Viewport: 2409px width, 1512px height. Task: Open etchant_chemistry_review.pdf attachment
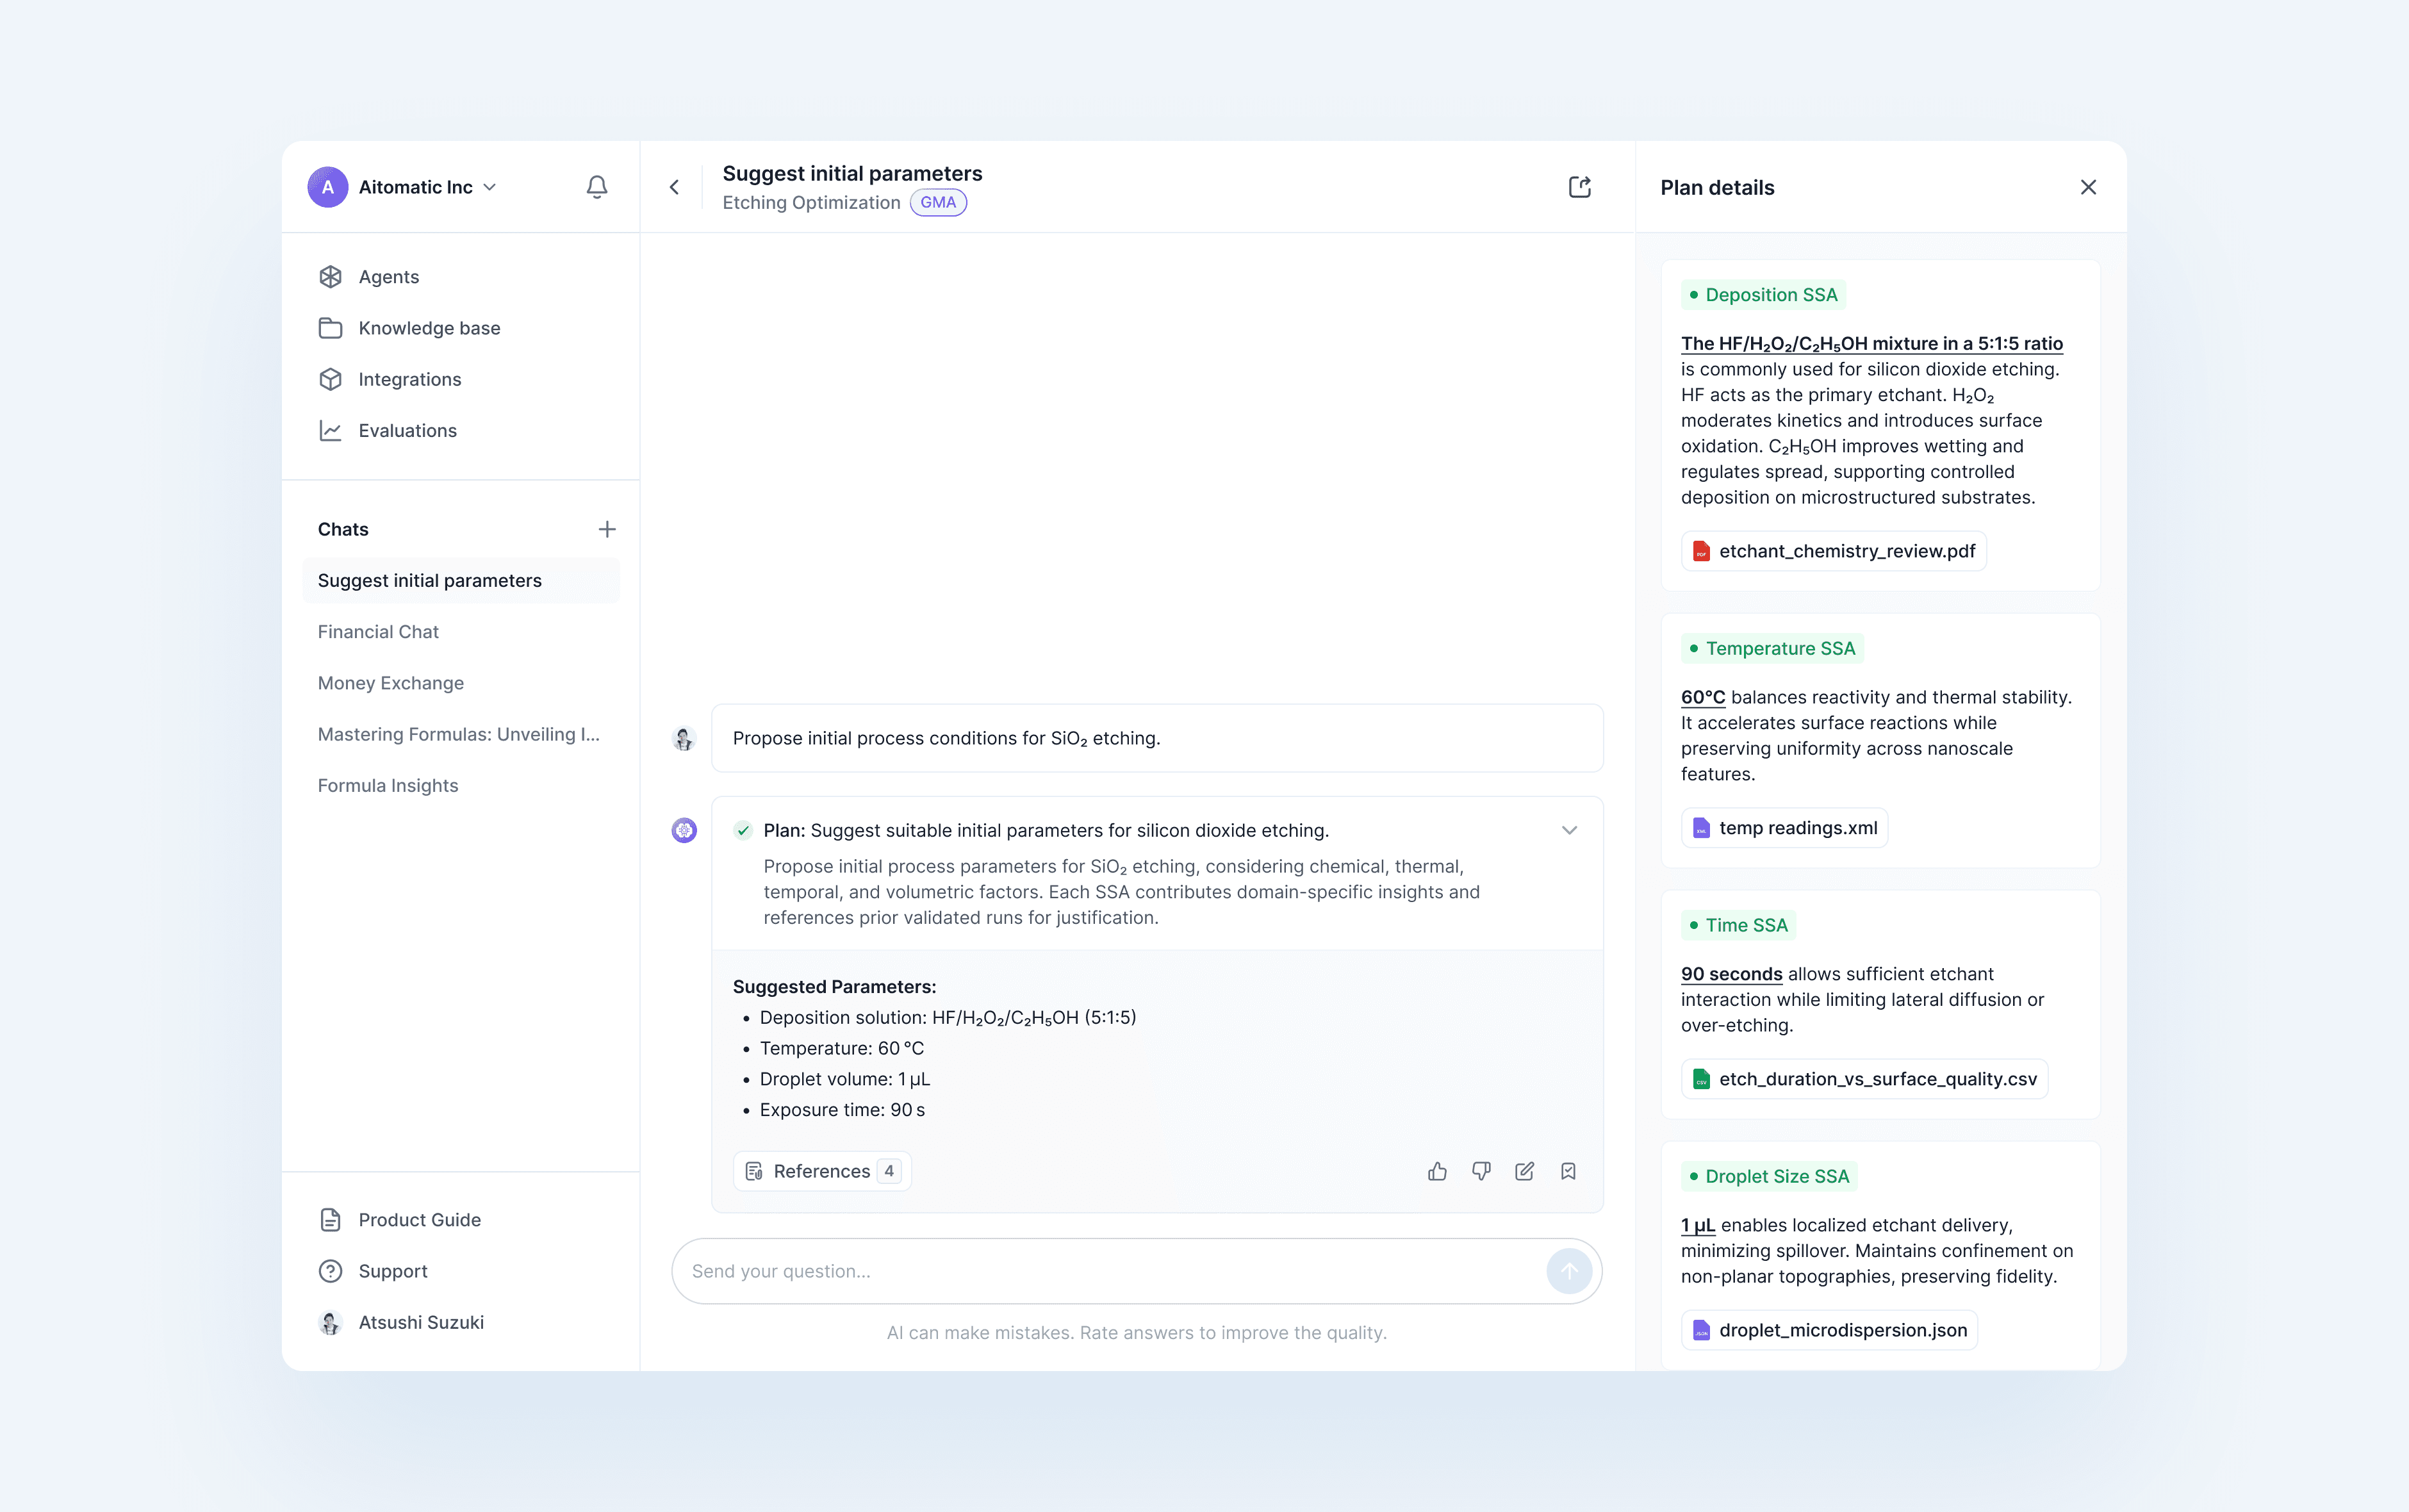click(1834, 551)
